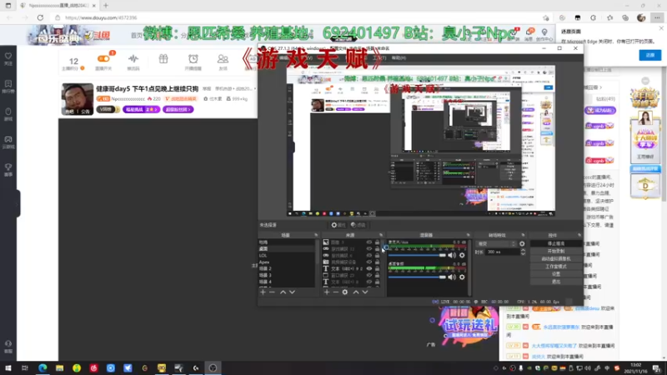The image size is (667, 375).
Task: Pop out the Sources dock panel
Action: click(x=381, y=235)
